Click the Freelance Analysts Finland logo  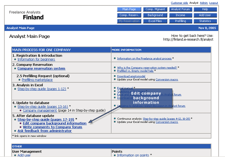pyautogui.click(x=26, y=15)
